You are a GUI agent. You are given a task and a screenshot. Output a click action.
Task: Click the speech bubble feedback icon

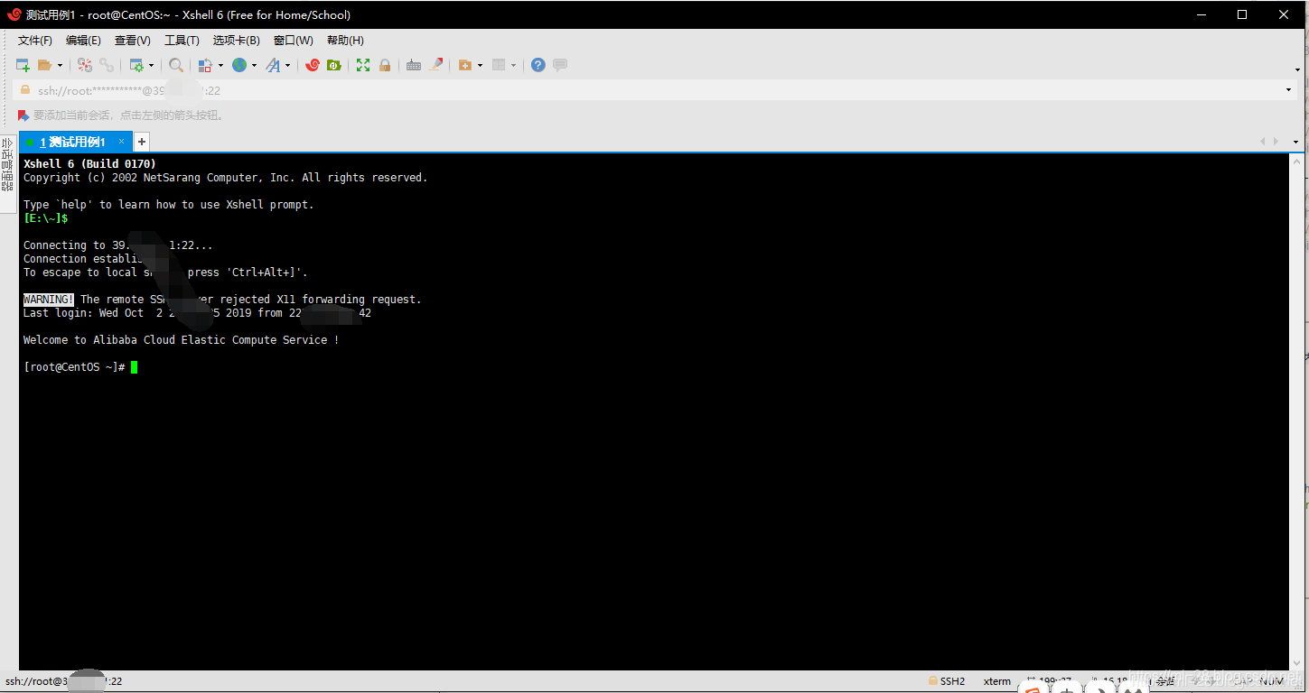click(560, 65)
